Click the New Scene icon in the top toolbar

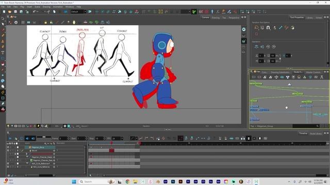point(4,12)
